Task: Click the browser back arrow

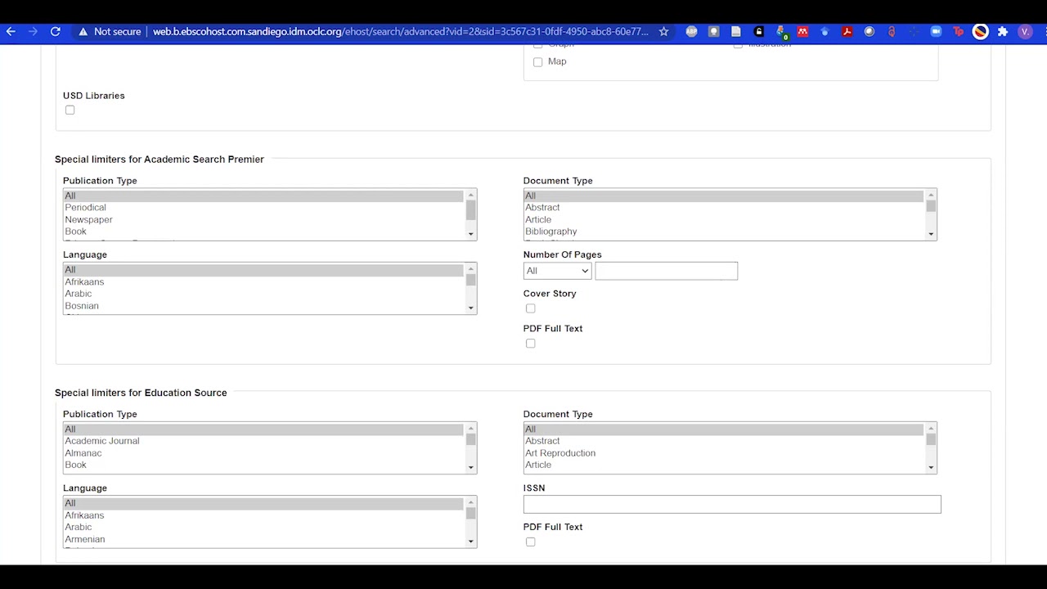Action: click(x=11, y=32)
